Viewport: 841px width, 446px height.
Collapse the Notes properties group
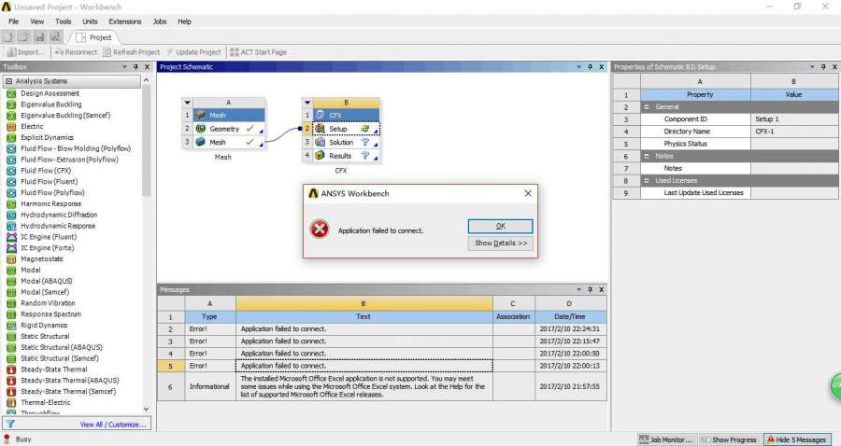click(647, 156)
